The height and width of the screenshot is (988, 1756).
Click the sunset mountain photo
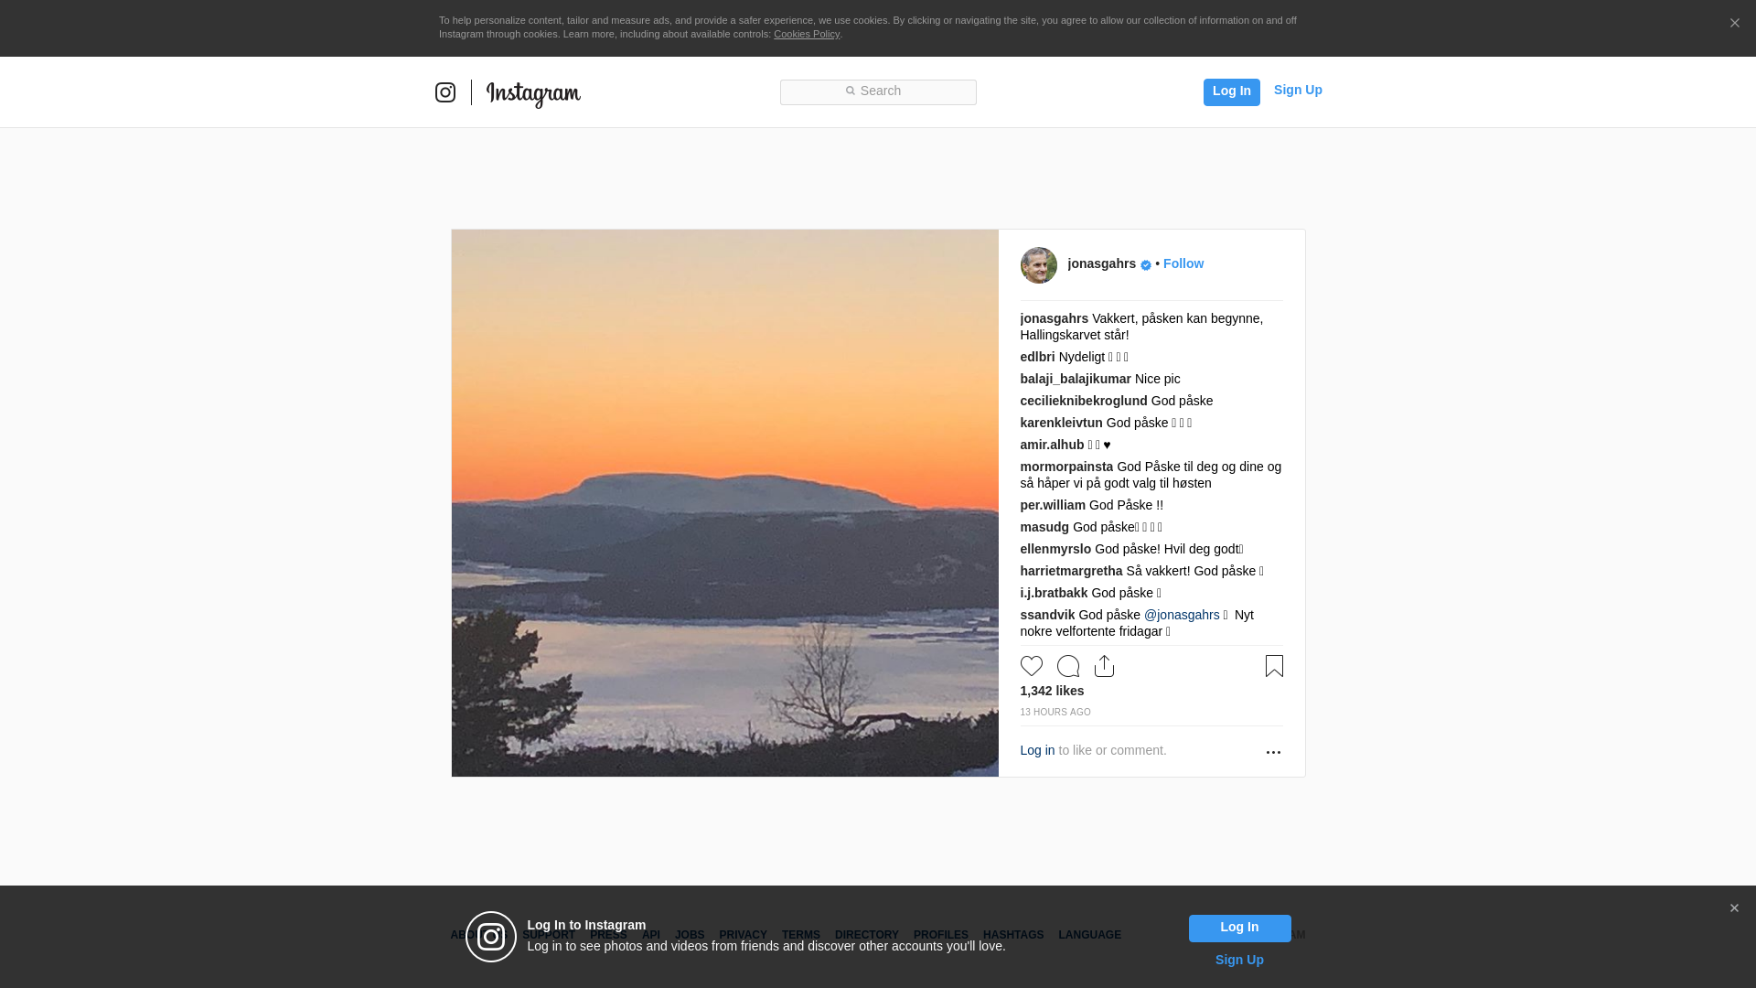tap(724, 503)
